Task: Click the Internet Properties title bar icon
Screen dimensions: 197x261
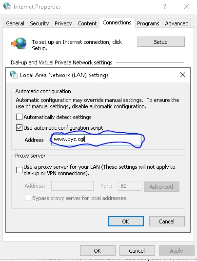Action: [7, 6]
